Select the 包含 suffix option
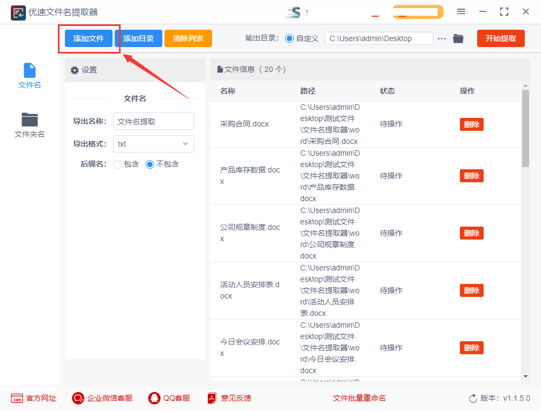 [117, 164]
